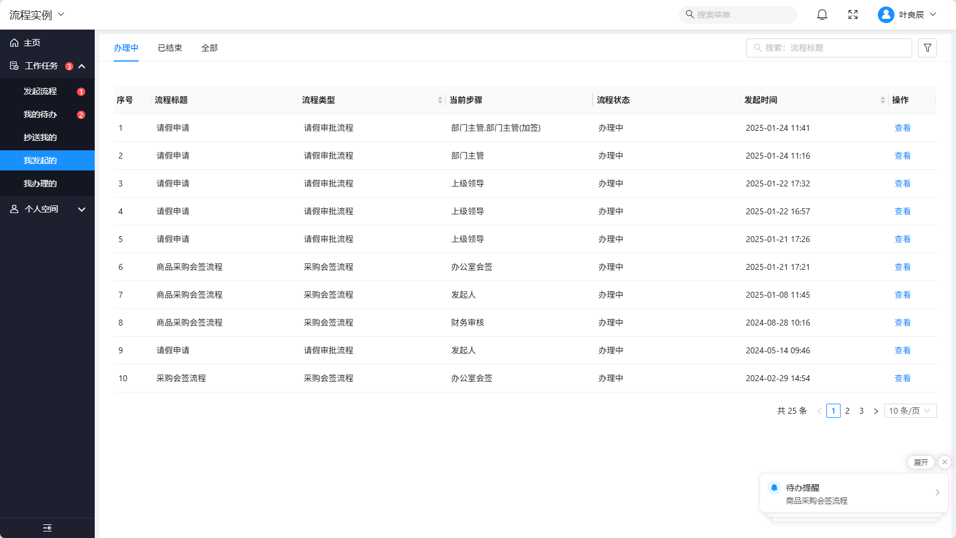Image resolution: width=956 pixels, height=538 pixels.
Task: Open the 10 条/页 page size dropdown
Action: coord(910,411)
